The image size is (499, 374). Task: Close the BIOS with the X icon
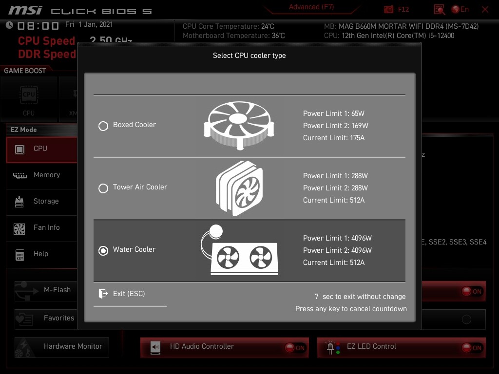[485, 10]
